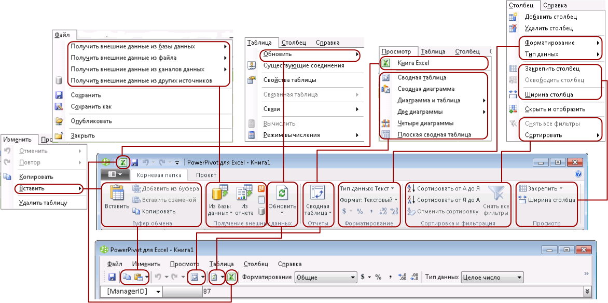Click the small orange data feed icon in ribbon
Screen dimensions: 608x303
(261, 188)
